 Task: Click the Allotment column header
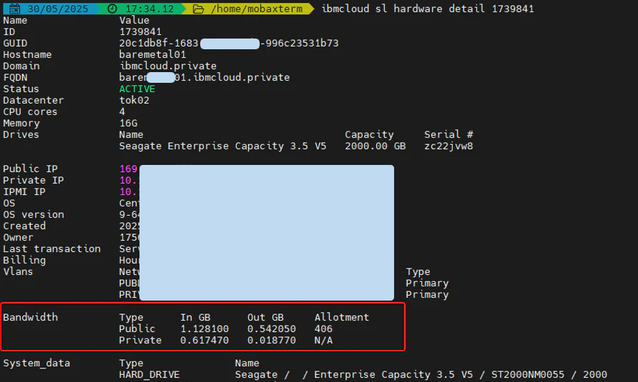(x=342, y=317)
